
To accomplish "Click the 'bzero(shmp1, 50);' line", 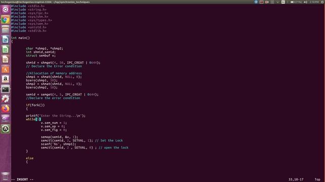I will 42,80.
